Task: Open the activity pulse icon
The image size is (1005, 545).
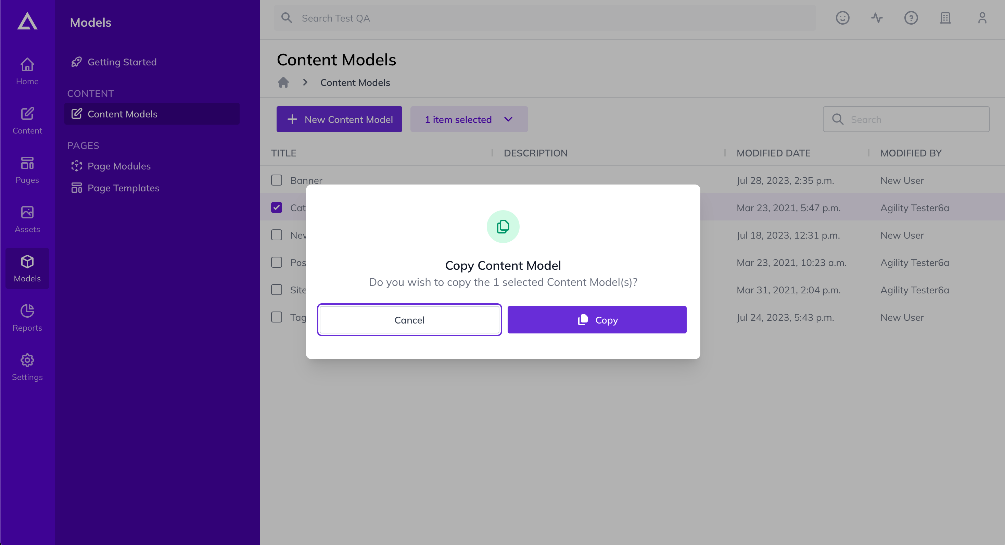Action: tap(877, 18)
